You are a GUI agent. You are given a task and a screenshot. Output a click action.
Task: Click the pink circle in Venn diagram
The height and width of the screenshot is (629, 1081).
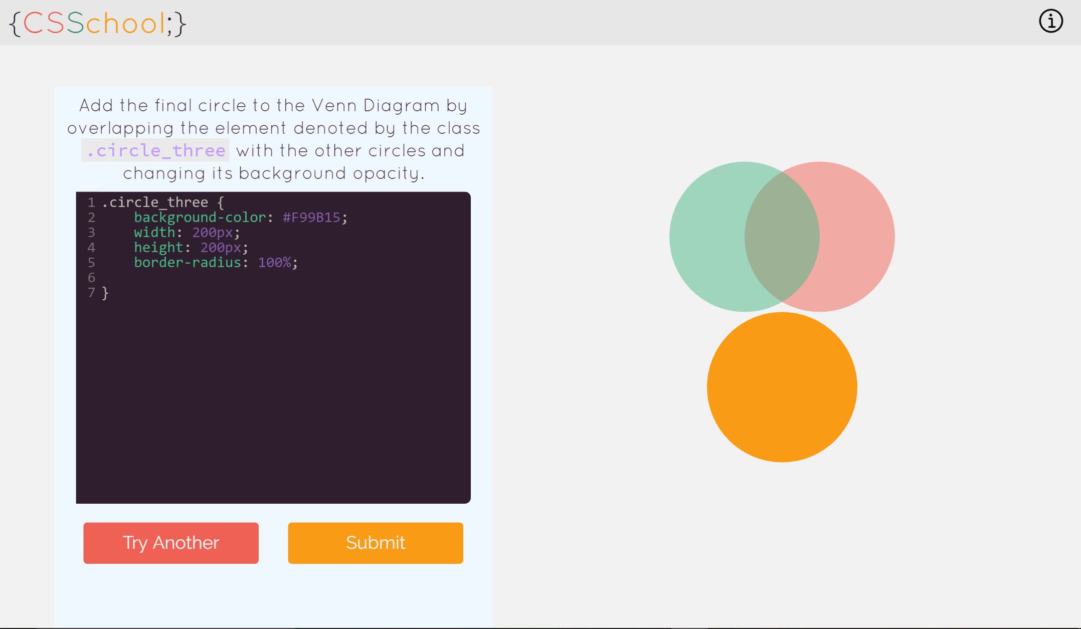click(x=857, y=237)
